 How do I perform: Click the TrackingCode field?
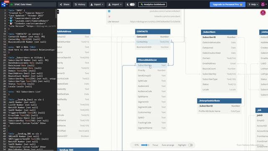point(152,123)
